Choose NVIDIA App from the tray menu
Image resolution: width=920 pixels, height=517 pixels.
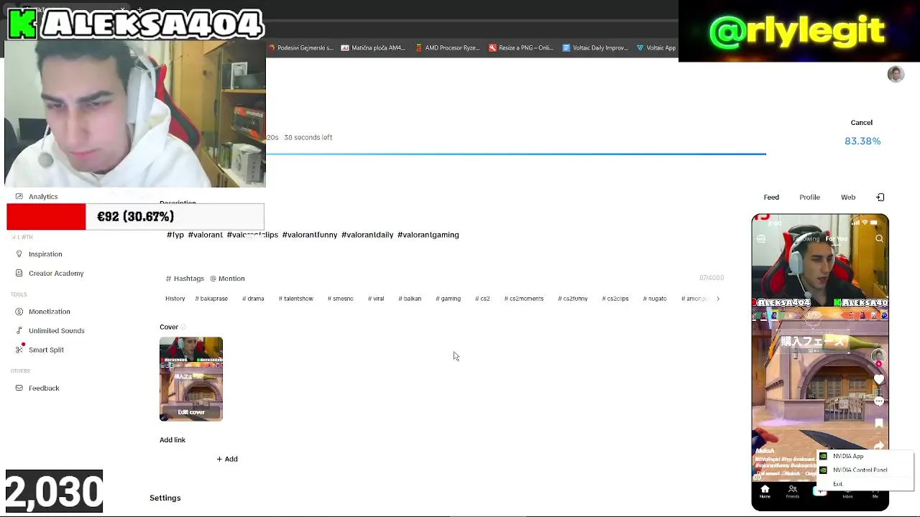point(865,457)
